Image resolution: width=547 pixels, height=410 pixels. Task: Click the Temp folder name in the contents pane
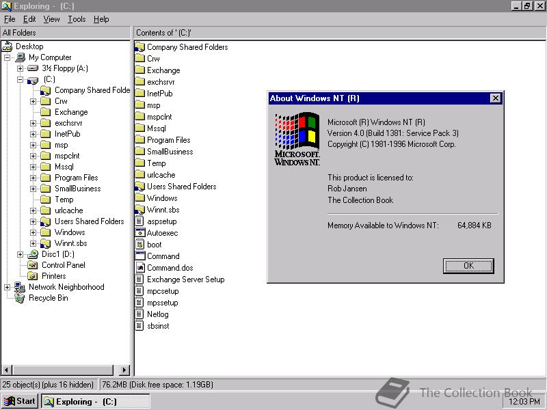tap(157, 163)
